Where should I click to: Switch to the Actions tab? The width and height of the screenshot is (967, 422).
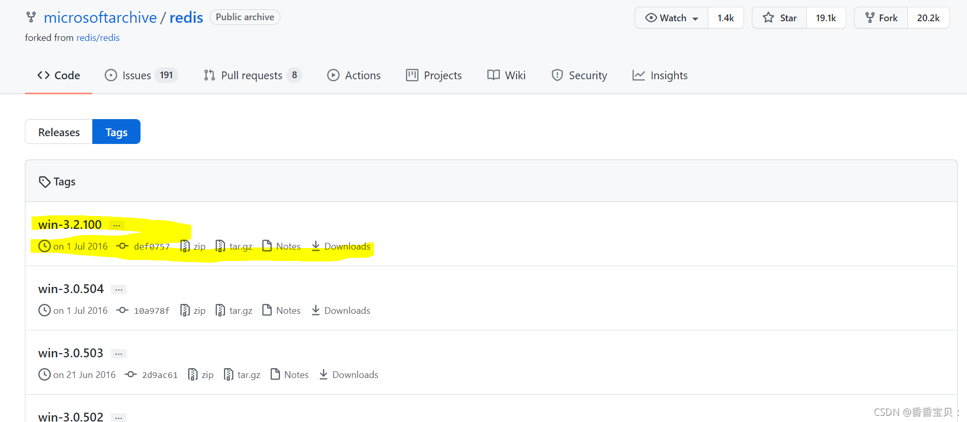pos(354,76)
